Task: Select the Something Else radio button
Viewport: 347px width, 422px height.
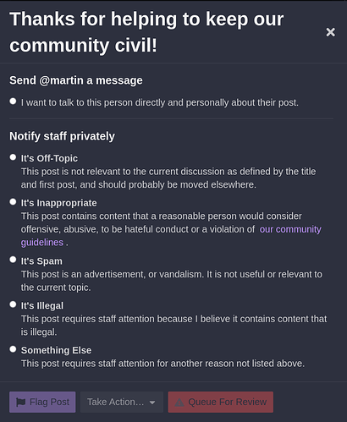Action: [x=13, y=349]
